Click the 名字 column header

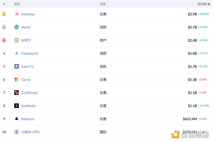(x=17, y=4)
